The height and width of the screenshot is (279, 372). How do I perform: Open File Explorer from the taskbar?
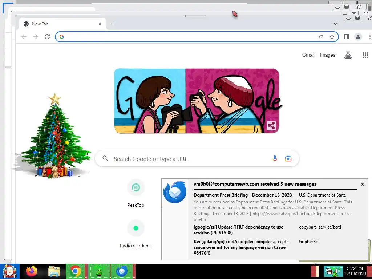click(x=54, y=272)
